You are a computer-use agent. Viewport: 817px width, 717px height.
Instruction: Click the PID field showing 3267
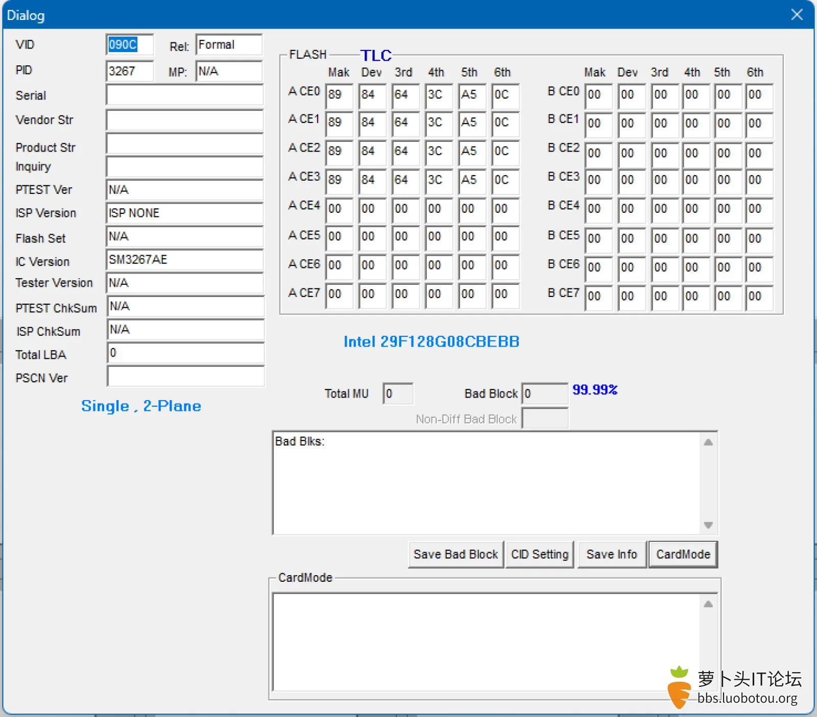point(130,71)
